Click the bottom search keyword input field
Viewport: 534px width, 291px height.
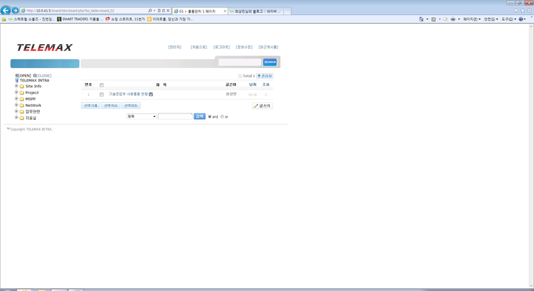[x=175, y=116]
